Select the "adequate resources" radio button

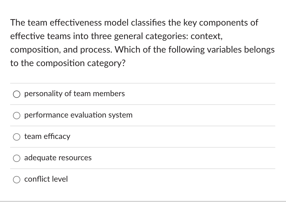(17, 158)
